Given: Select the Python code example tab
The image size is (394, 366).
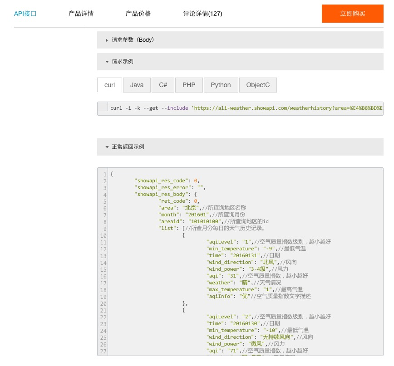Looking at the screenshot, I should pos(221,85).
